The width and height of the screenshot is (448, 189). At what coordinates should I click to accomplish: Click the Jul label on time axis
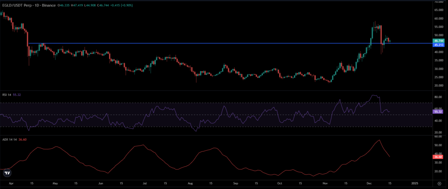click(x=145, y=183)
